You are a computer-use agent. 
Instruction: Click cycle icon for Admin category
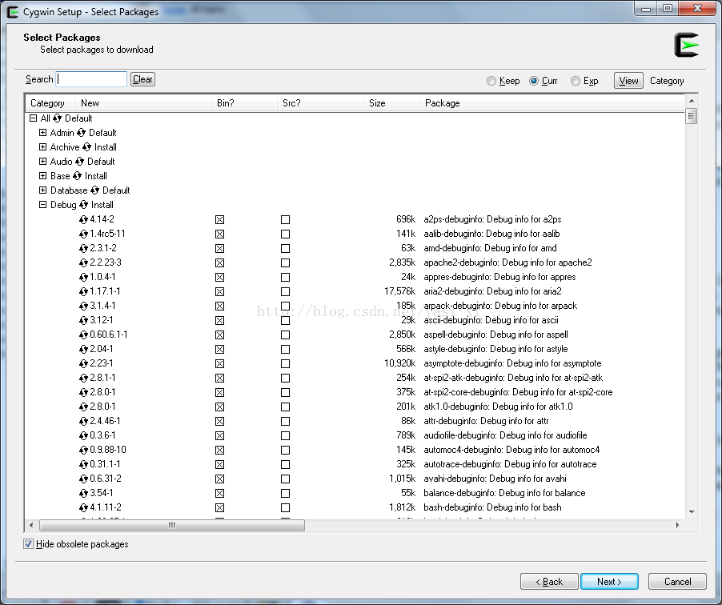[81, 133]
